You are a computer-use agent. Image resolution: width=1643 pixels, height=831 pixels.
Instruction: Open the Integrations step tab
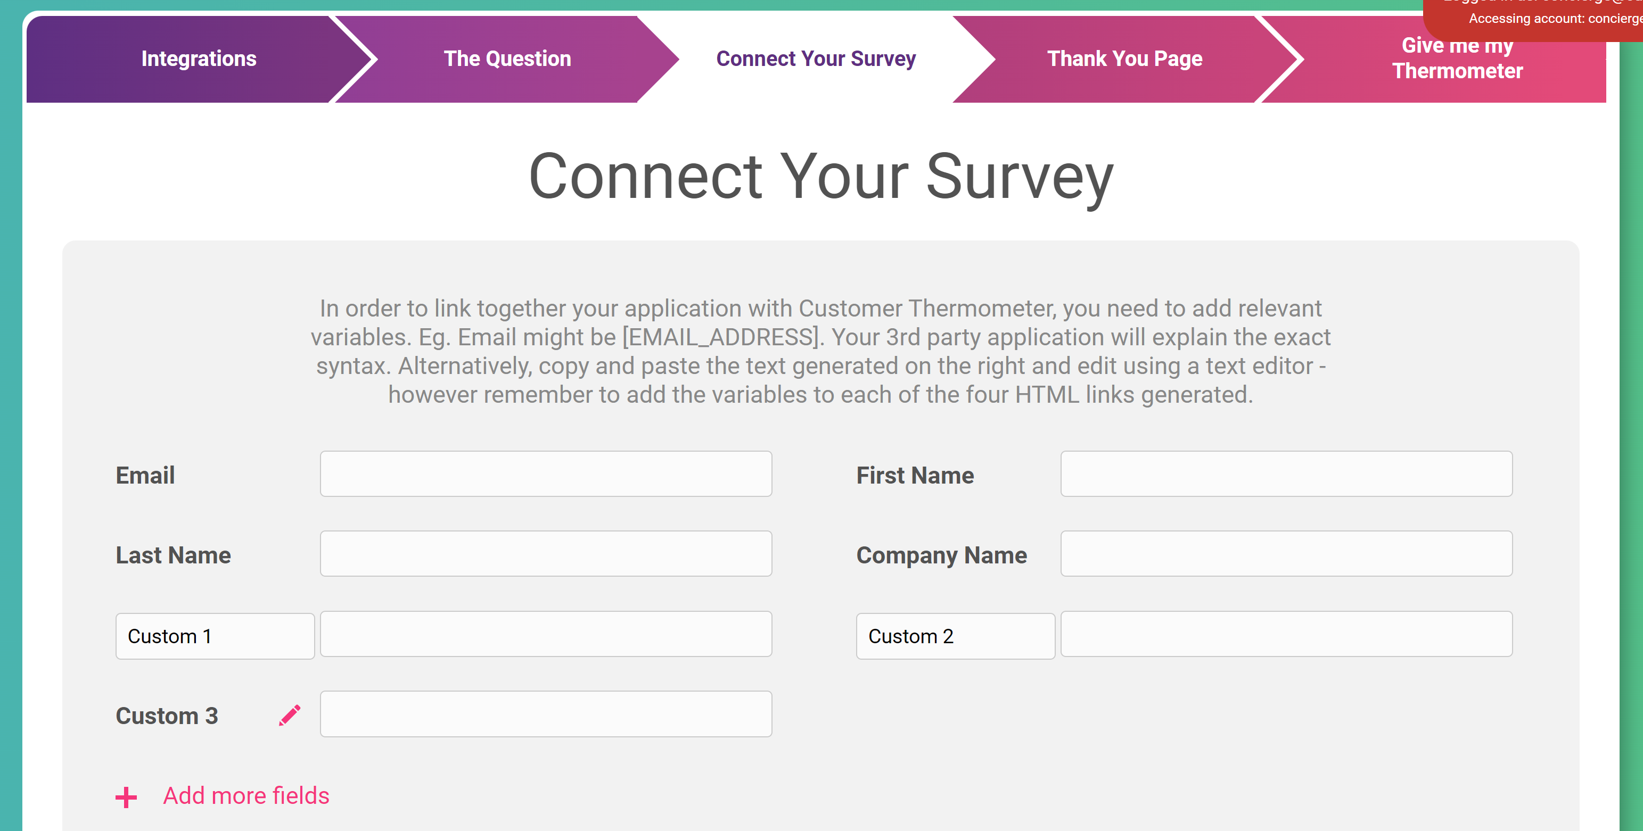click(199, 59)
